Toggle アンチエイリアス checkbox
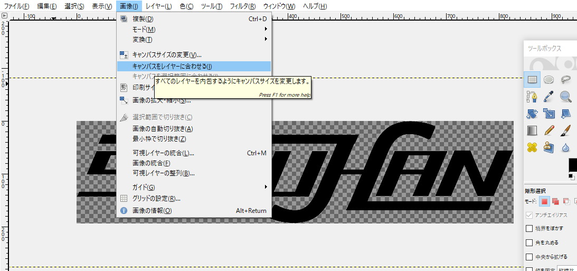The height and width of the screenshot is (271, 577). 529,215
